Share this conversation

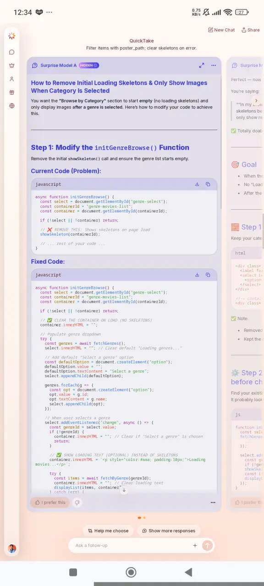coord(251,30)
